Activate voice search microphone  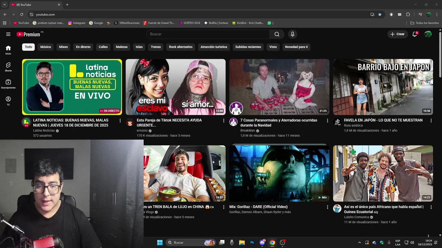pyautogui.click(x=292, y=34)
